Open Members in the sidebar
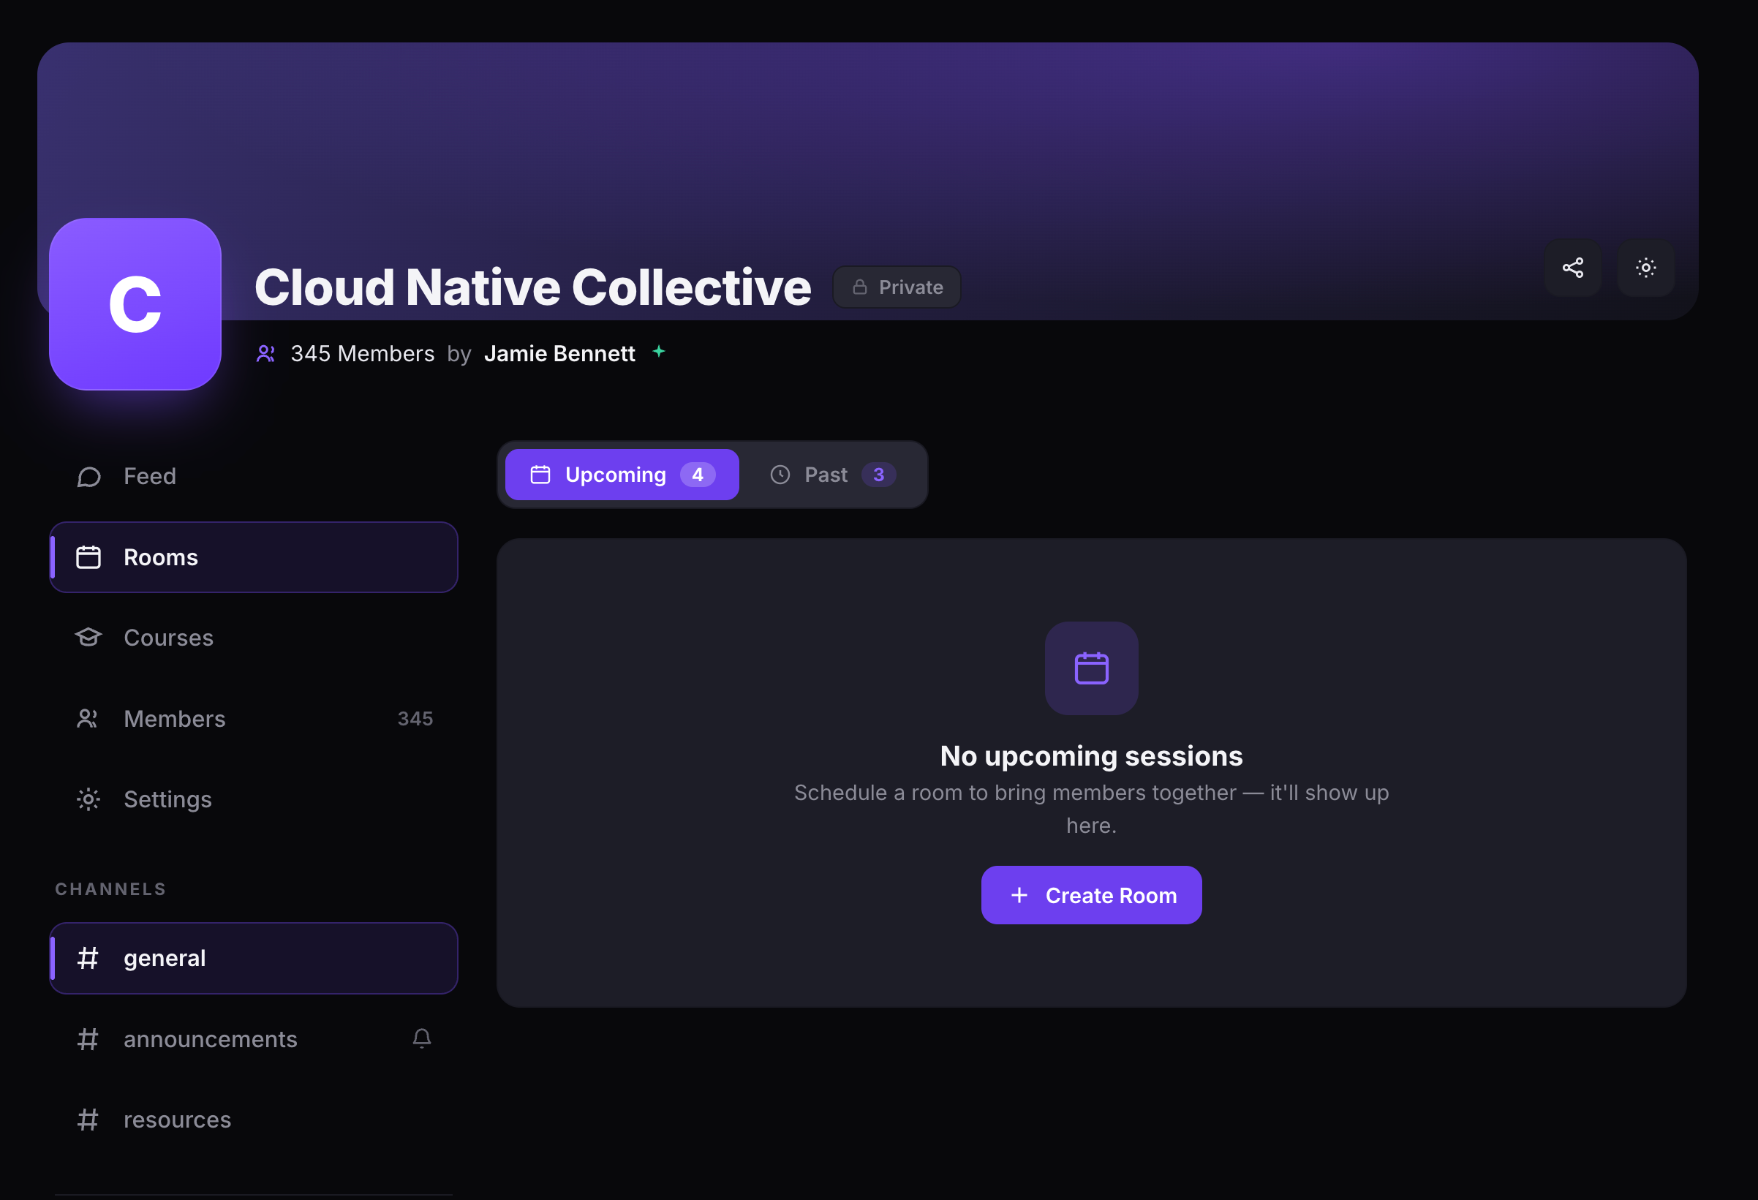The image size is (1758, 1200). (x=254, y=719)
